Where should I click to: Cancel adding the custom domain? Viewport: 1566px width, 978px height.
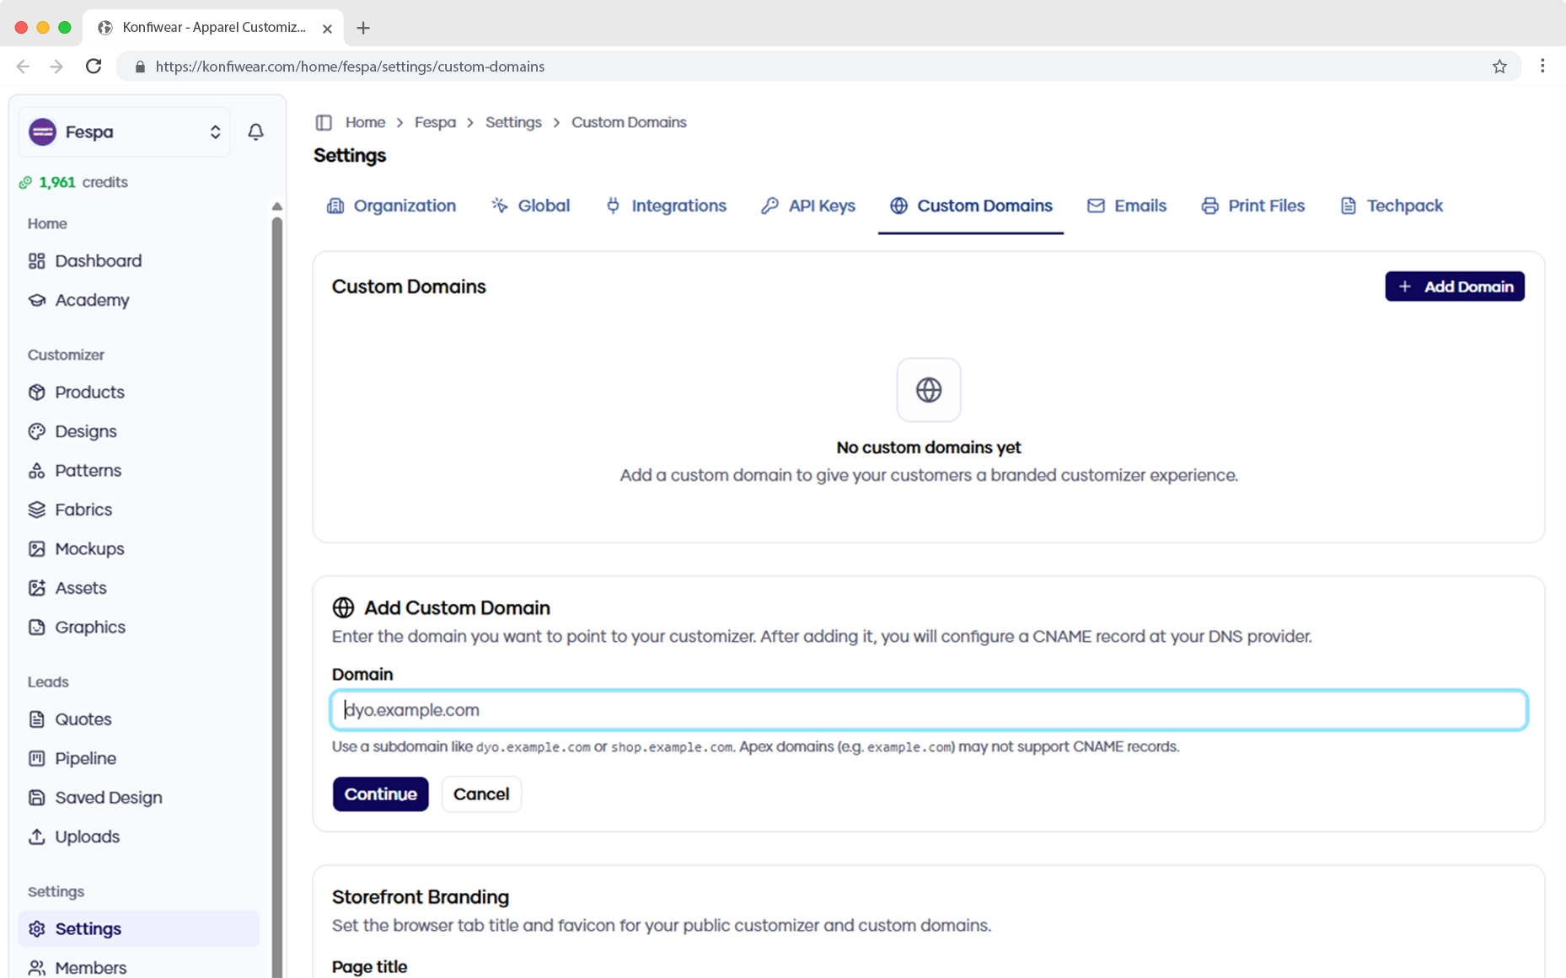pyautogui.click(x=481, y=794)
